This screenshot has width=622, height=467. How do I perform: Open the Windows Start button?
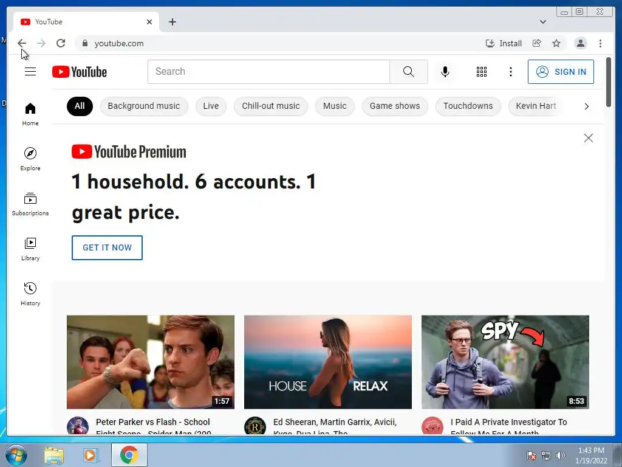coord(16,455)
